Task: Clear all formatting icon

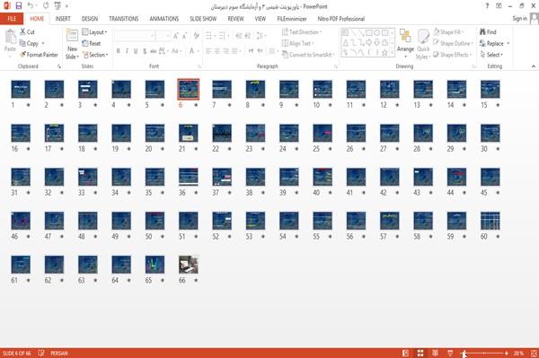Action: [197, 36]
